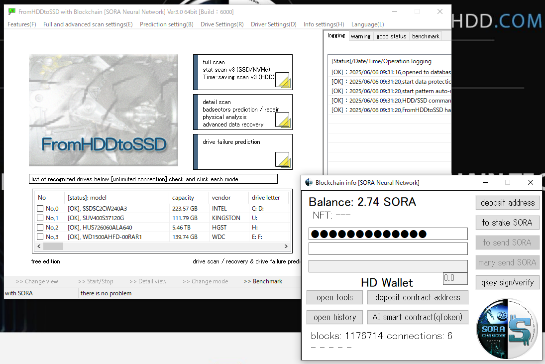Click the deposit address button
The width and height of the screenshot is (545, 364).
507,203
